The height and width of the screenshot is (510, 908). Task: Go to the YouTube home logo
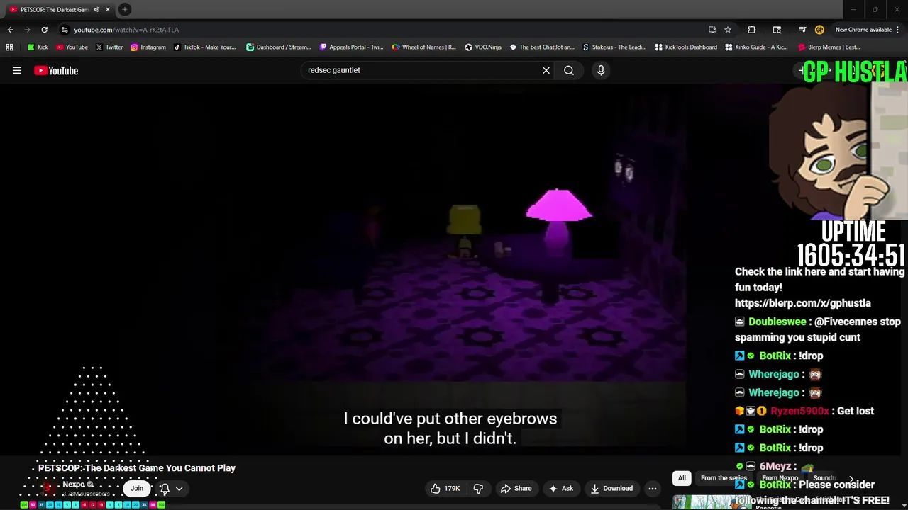click(x=56, y=70)
